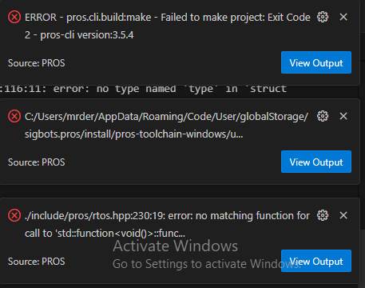Click View Output on the rtos.hpp error notification

[x=316, y=261]
